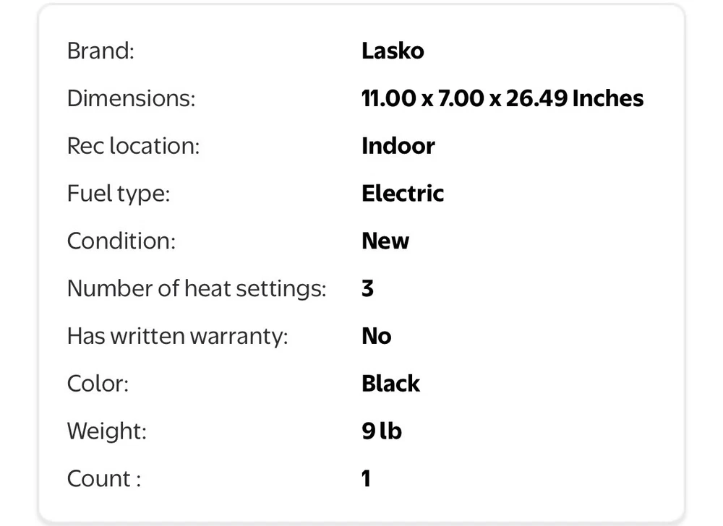Select the "Black" color value
723x526 pixels.
tap(390, 384)
